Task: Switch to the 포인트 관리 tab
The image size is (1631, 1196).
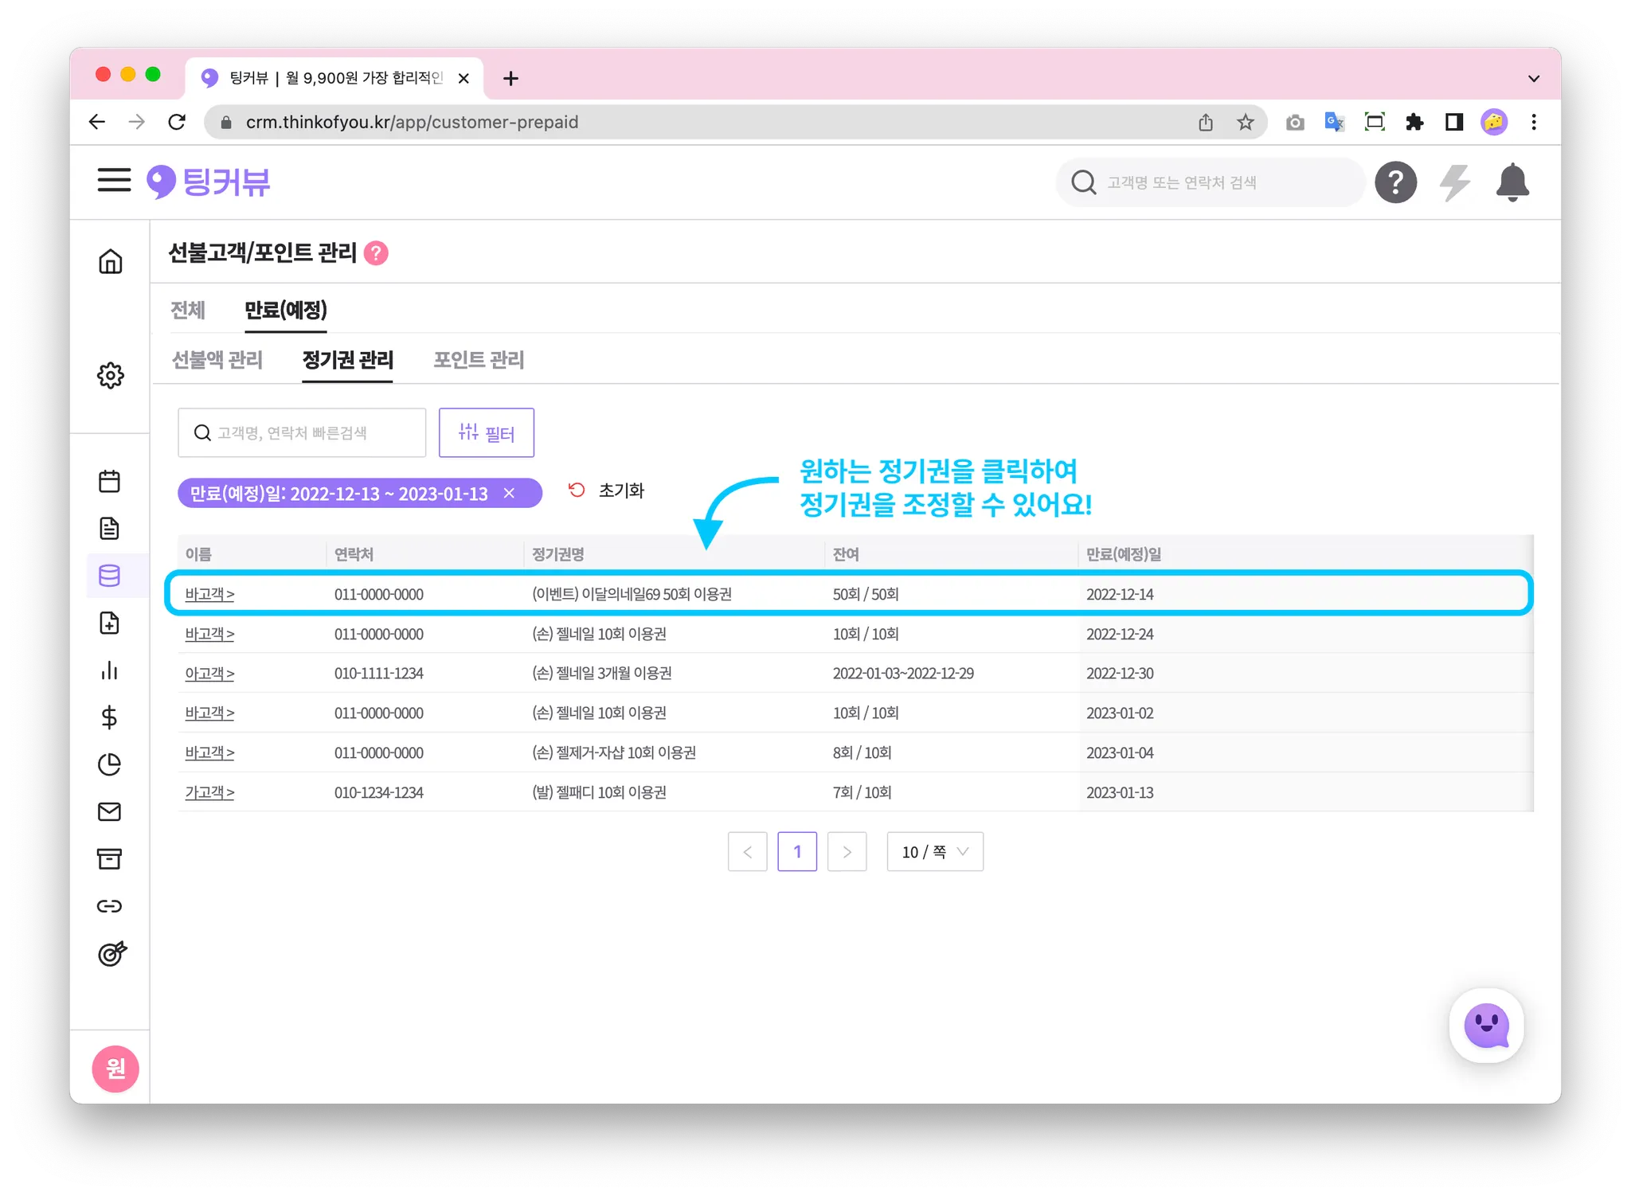Action: click(x=479, y=360)
